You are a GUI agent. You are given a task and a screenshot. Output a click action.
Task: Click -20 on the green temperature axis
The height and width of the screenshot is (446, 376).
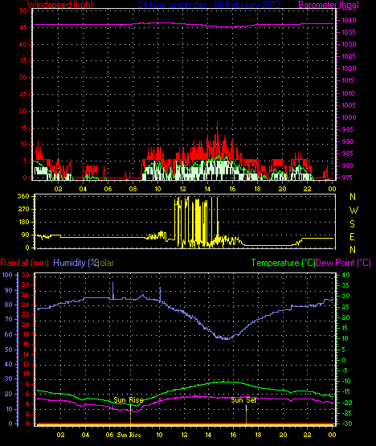[346, 403]
